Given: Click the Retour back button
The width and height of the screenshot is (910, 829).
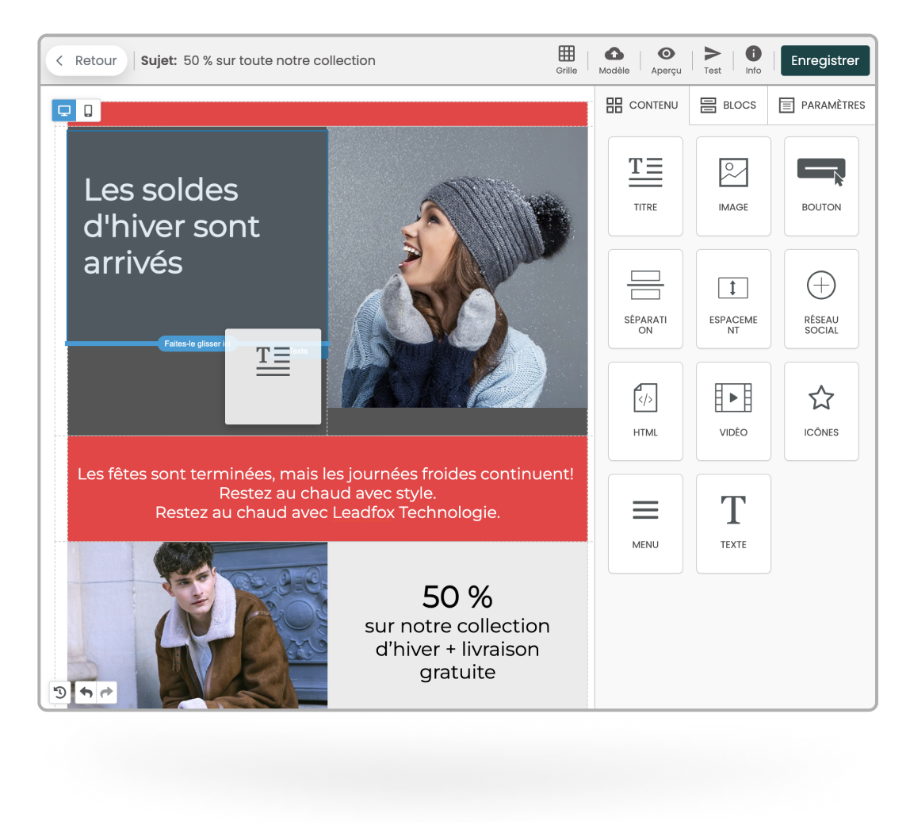Looking at the screenshot, I should pyautogui.click(x=86, y=60).
